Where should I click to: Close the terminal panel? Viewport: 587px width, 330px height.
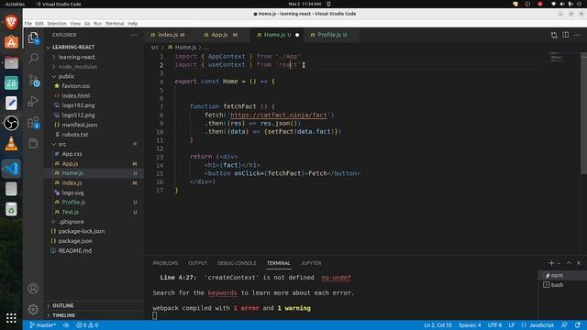[579, 263]
